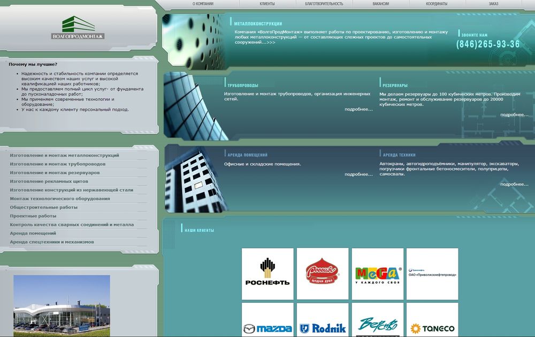Open the TANECO client logo

pyautogui.click(x=432, y=320)
